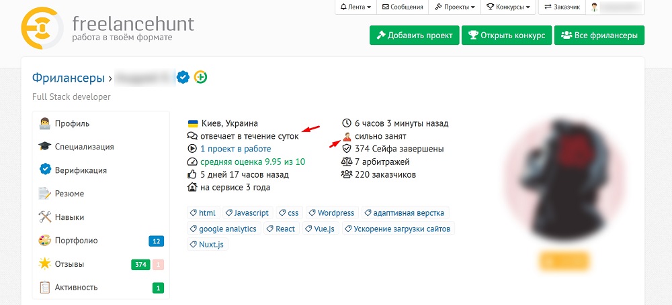Viewport: 672px width, 305px height.
Task: Open the Лента dropdown menu
Action: [x=355, y=7]
